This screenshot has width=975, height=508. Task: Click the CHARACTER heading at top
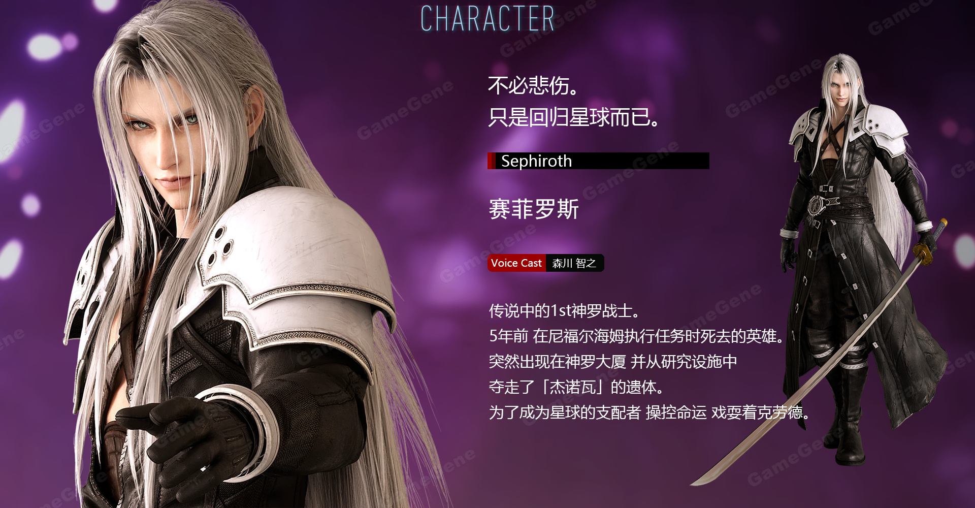(487, 18)
